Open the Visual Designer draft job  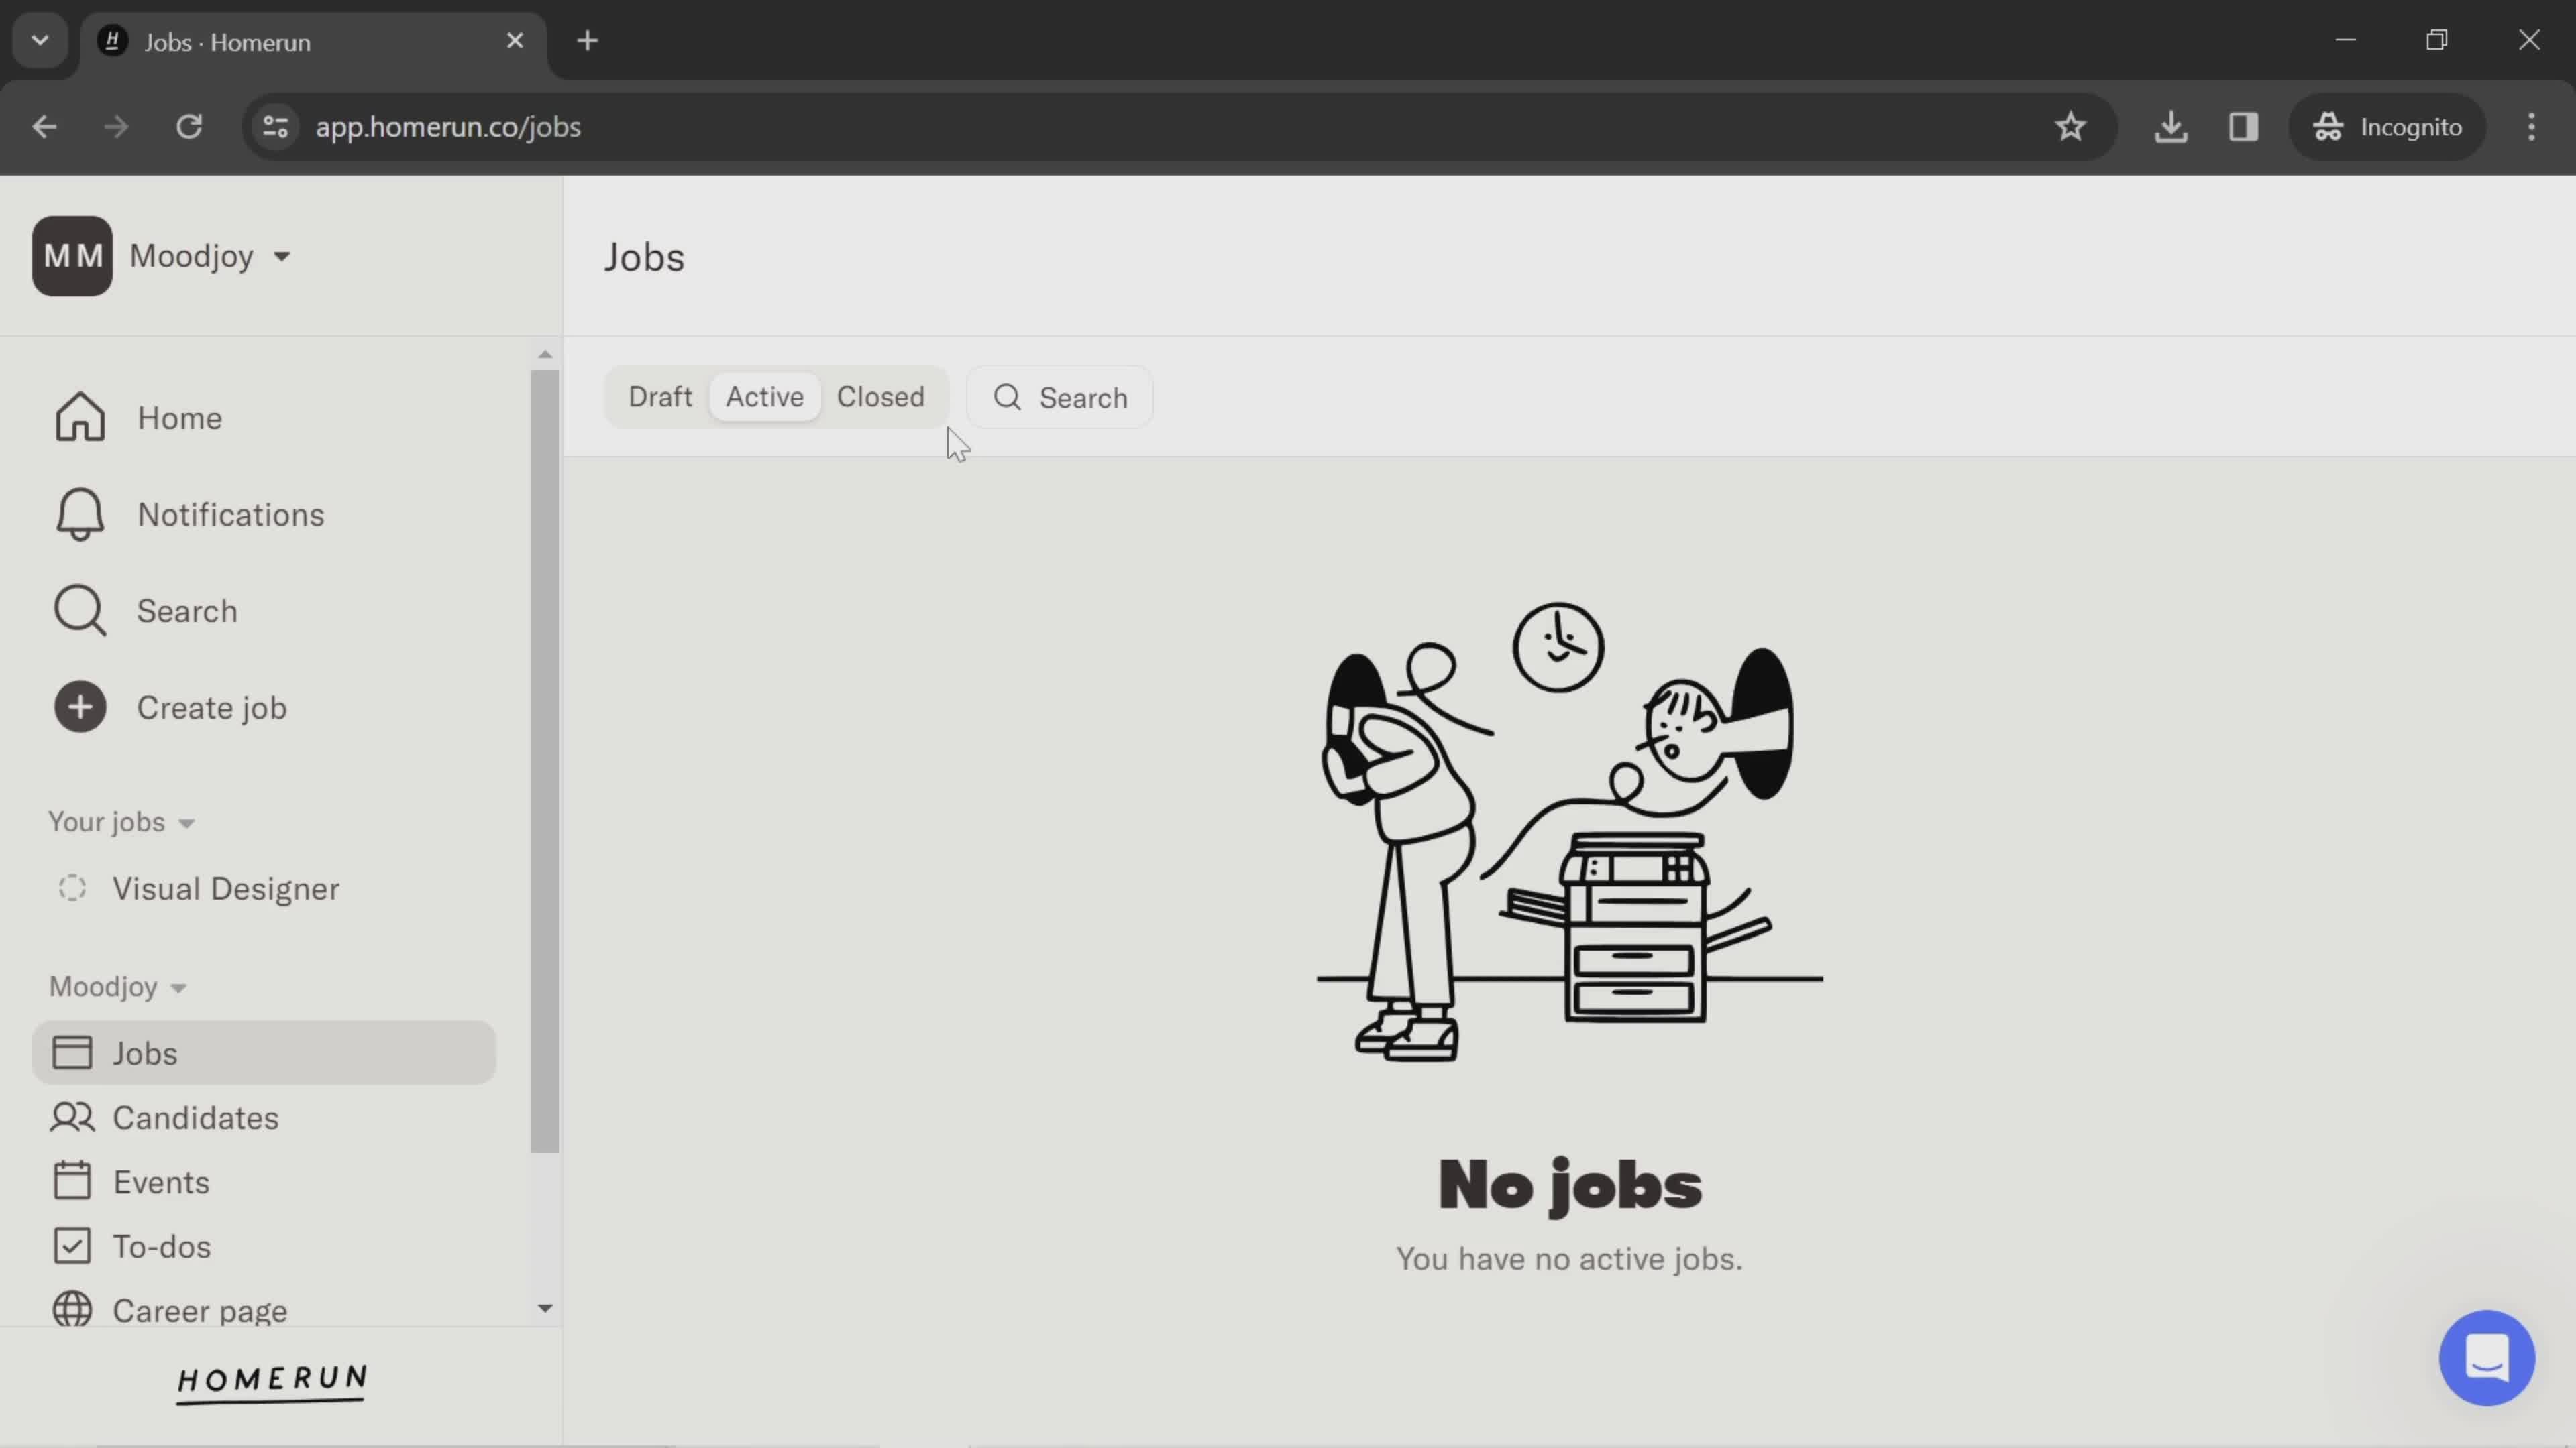pyautogui.click(x=225, y=888)
